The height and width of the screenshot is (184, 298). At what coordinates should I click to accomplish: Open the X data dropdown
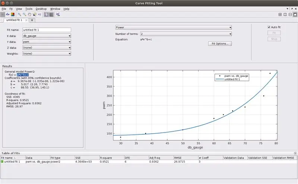point(47,36)
